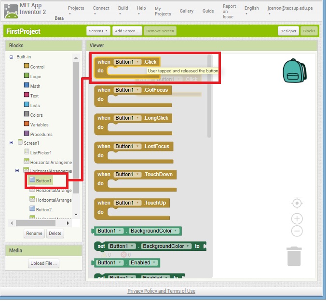Click the ListPicker1 component icon
This screenshot has width=328, height=302.
coord(27,151)
